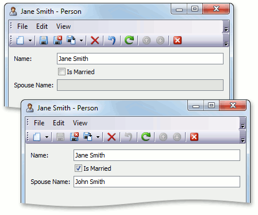Click the Name field in the top window
The image size is (258, 215).
[140, 59]
